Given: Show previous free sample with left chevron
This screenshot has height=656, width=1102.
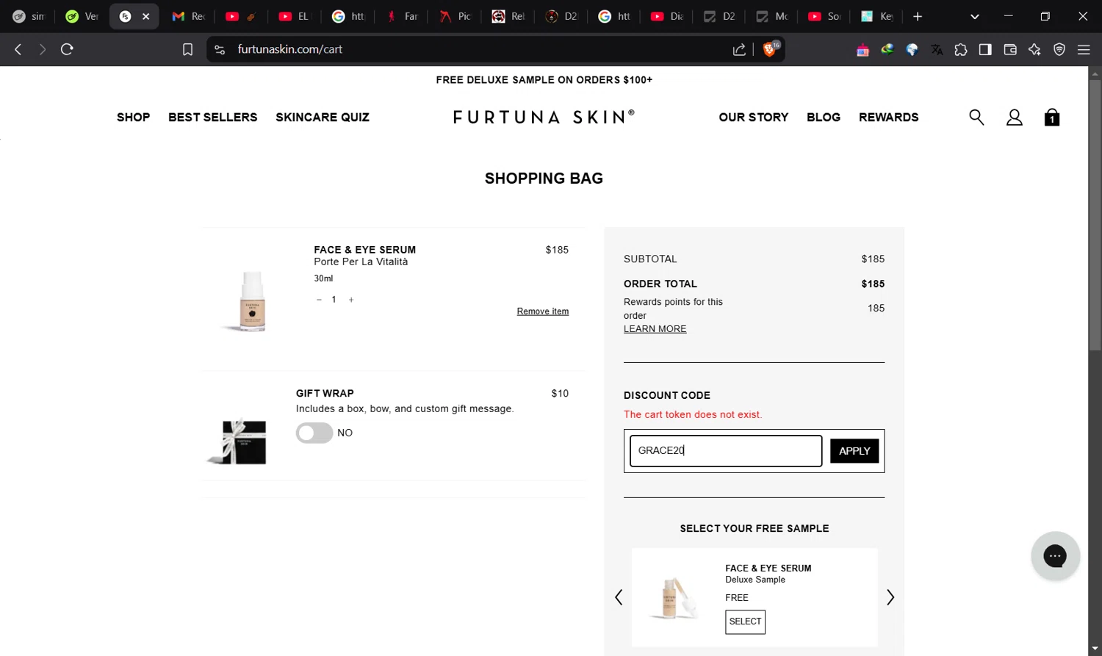Looking at the screenshot, I should 619,597.
